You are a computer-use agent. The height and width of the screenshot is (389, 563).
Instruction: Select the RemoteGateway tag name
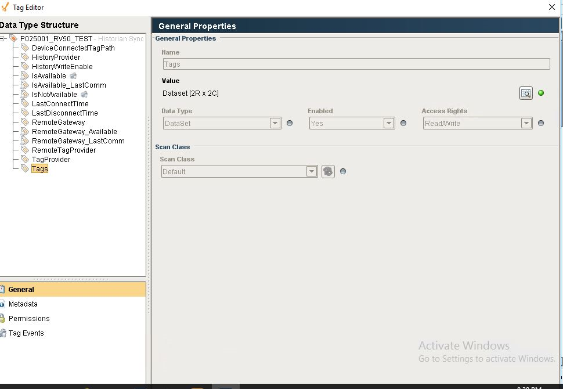pos(58,123)
